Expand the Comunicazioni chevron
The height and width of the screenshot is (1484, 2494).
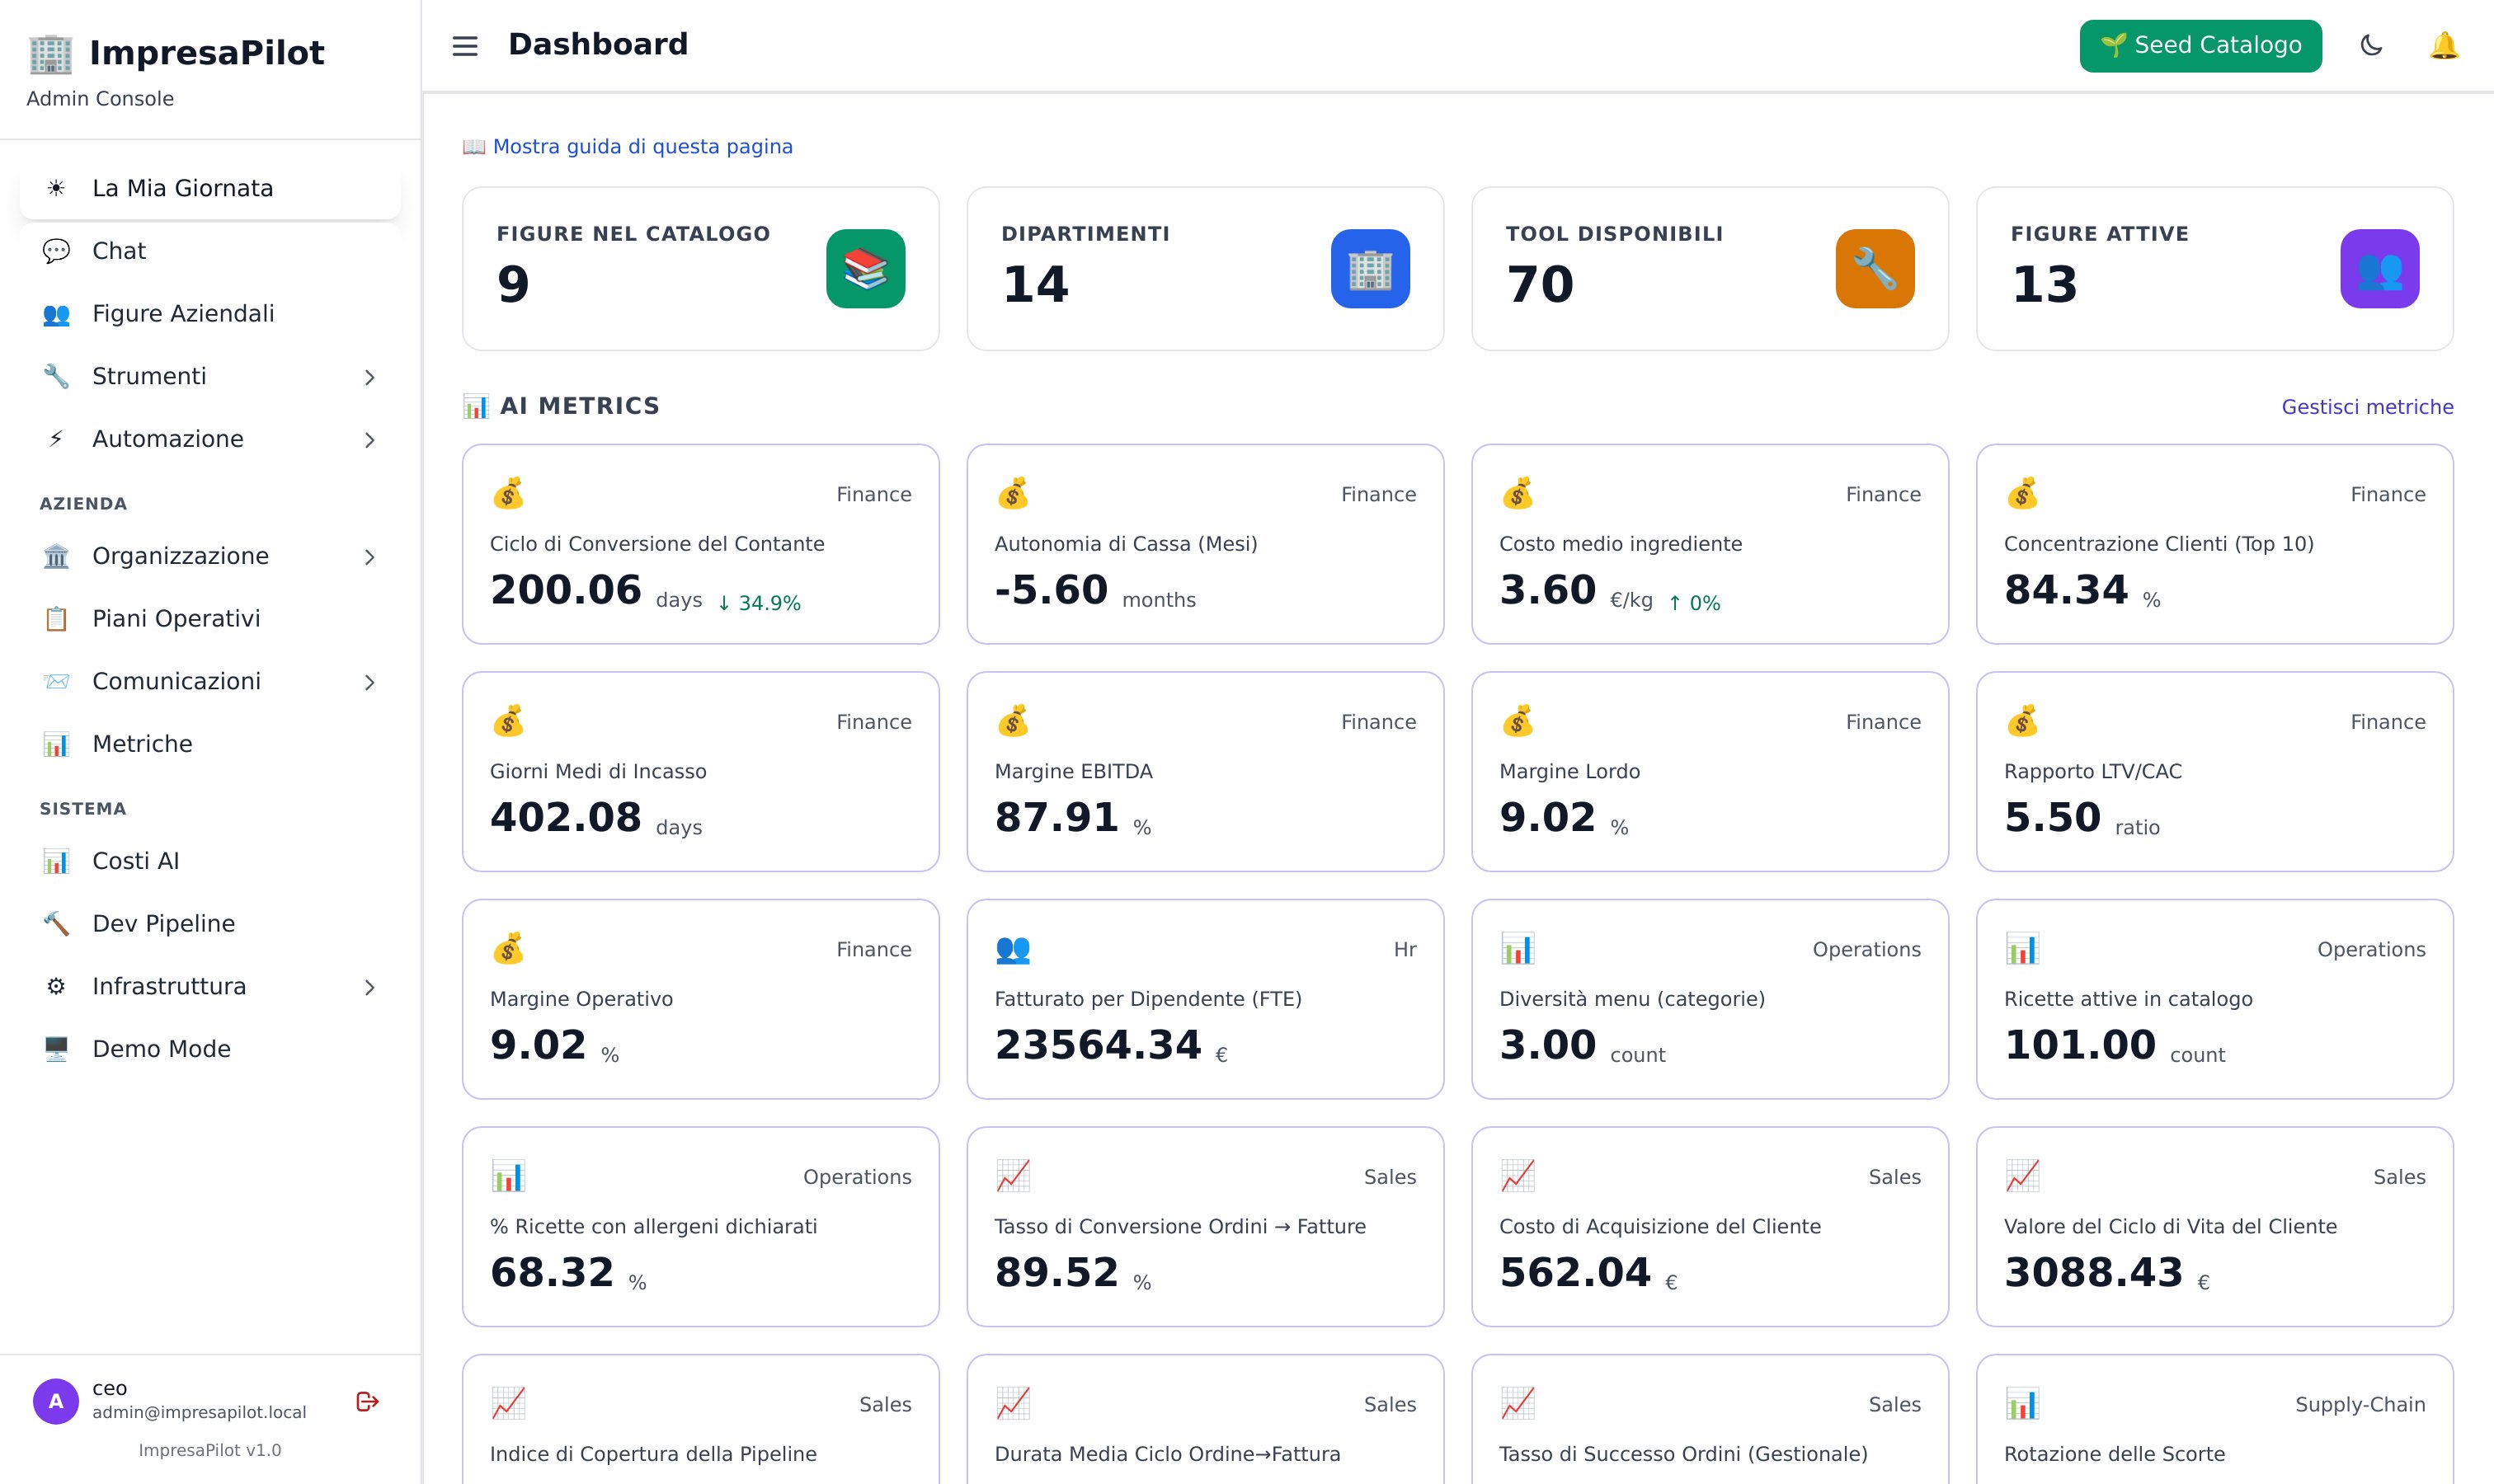(369, 682)
